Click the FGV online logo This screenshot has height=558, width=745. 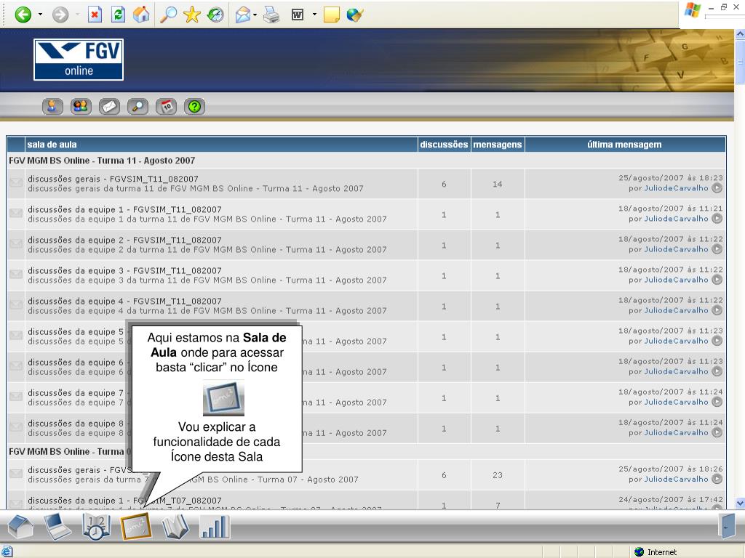click(79, 60)
